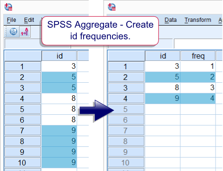Select row header 3 in left window
The width and height of the screenshot is (223, 171).
point(23,88)
